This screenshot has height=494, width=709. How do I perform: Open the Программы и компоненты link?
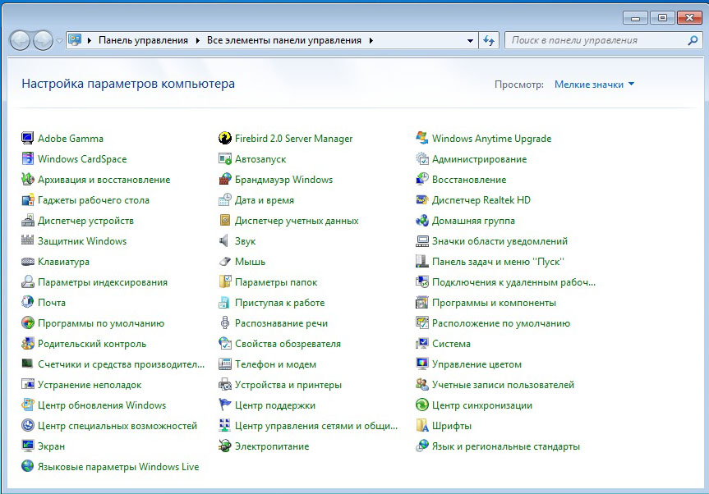pyautogui.click(x=495, y=303)
